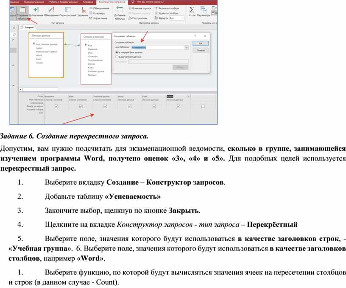The height and width of the screenshot is (288, 346).
Task: Choose the Перекрестный crosstab query icon
Action: point(68,12)
